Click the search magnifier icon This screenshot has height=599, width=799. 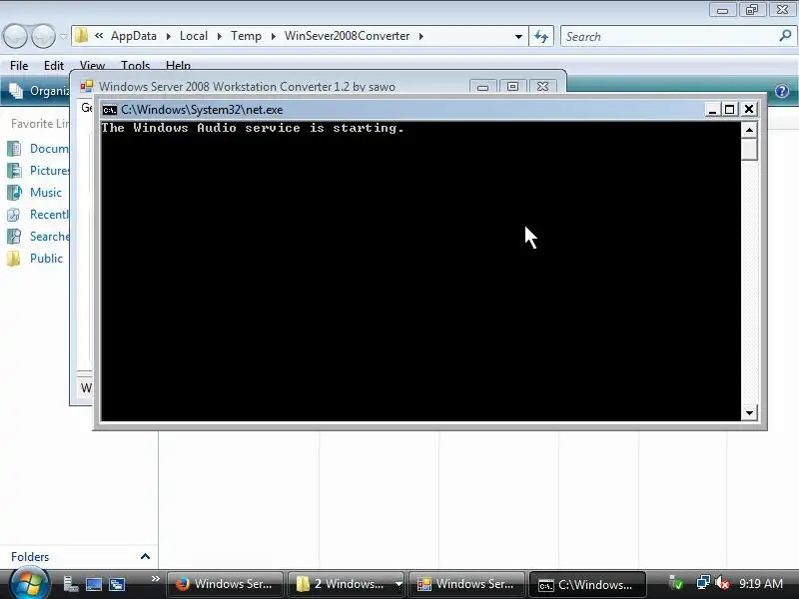785,36
